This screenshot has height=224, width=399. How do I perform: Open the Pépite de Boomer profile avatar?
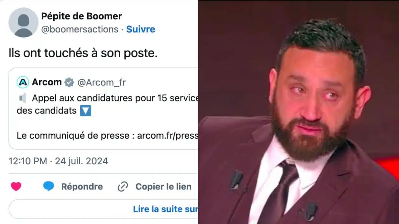[x=23, y=22]
